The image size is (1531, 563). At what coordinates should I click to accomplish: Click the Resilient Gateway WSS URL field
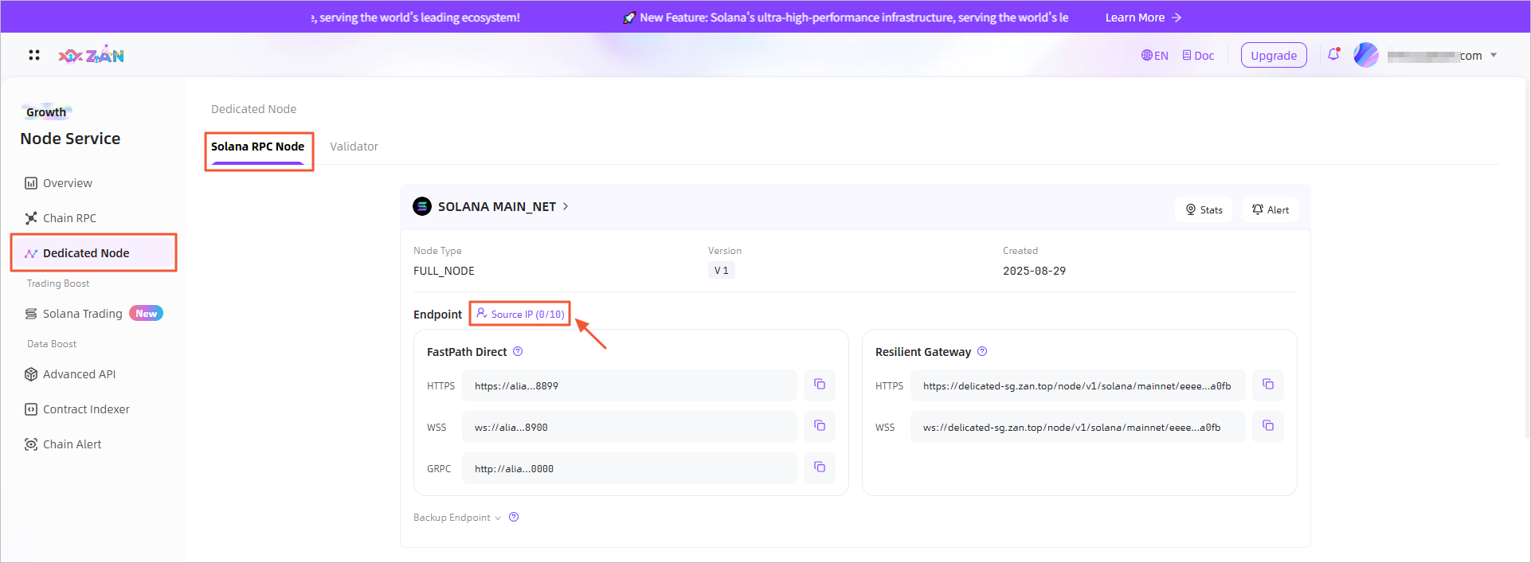[1078, 427]
